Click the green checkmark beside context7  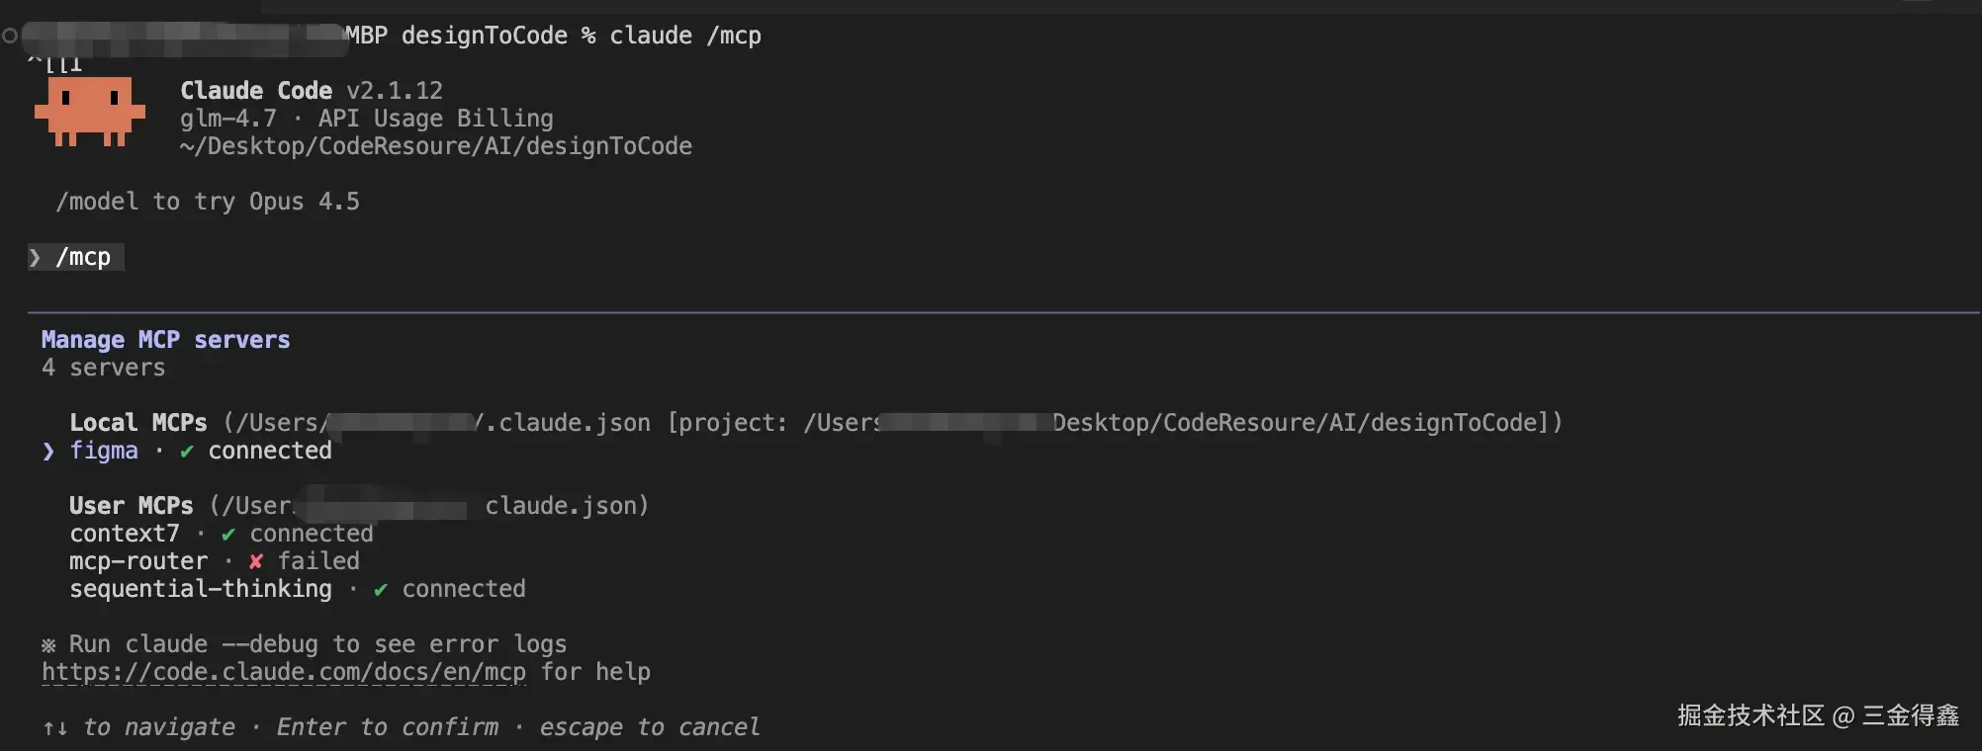click(x=228, y=535)
